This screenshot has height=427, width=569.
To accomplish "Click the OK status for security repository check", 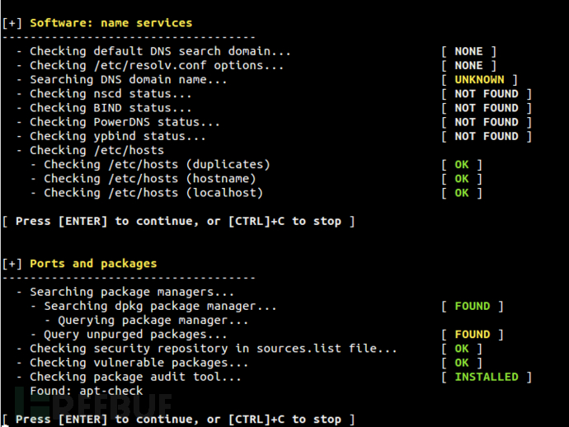I will [462, 349].
